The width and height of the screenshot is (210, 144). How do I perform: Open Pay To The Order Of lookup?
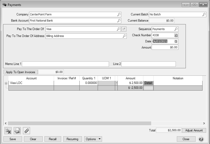(x=118, y=29)
